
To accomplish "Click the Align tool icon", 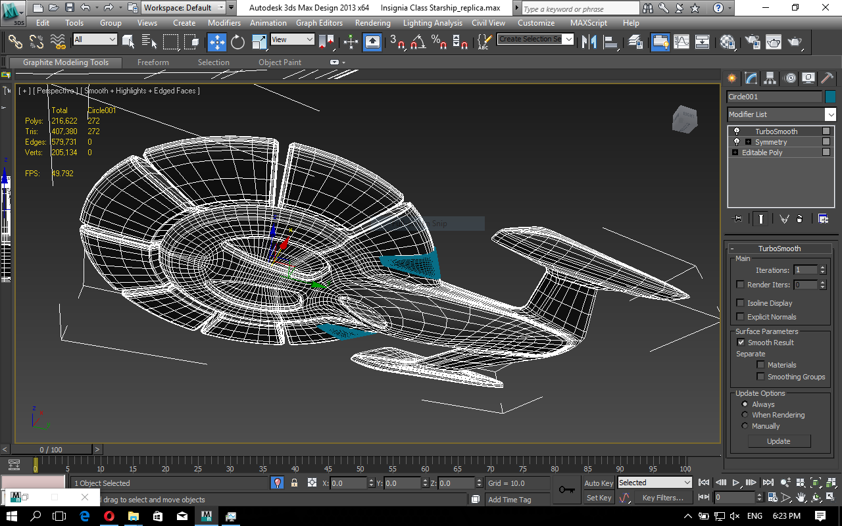I will pos(612,41).
